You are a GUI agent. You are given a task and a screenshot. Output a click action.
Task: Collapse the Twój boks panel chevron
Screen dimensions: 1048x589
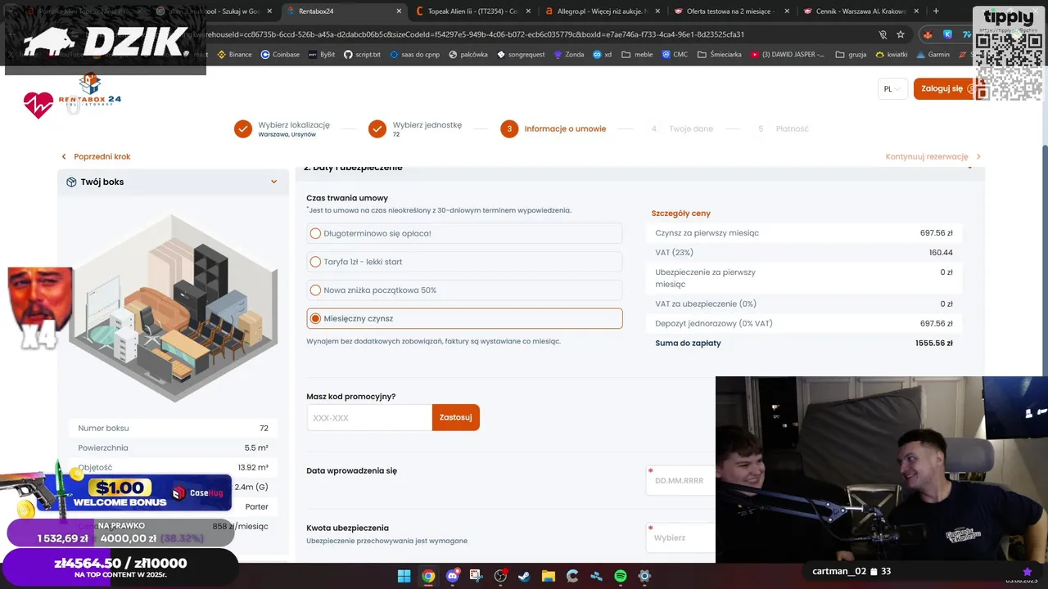click(274, 182)
